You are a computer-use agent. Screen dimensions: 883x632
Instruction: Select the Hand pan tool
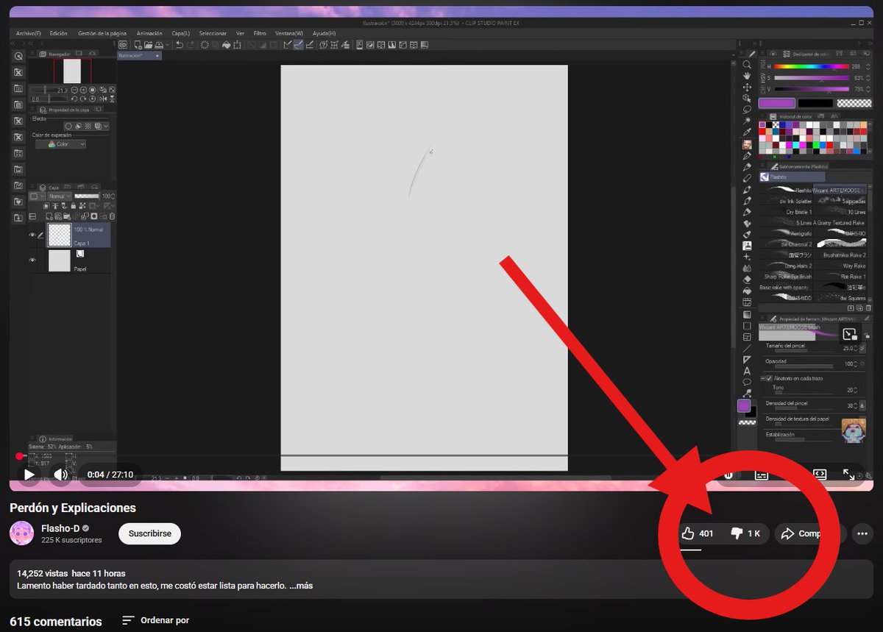(x=747, y=76)
